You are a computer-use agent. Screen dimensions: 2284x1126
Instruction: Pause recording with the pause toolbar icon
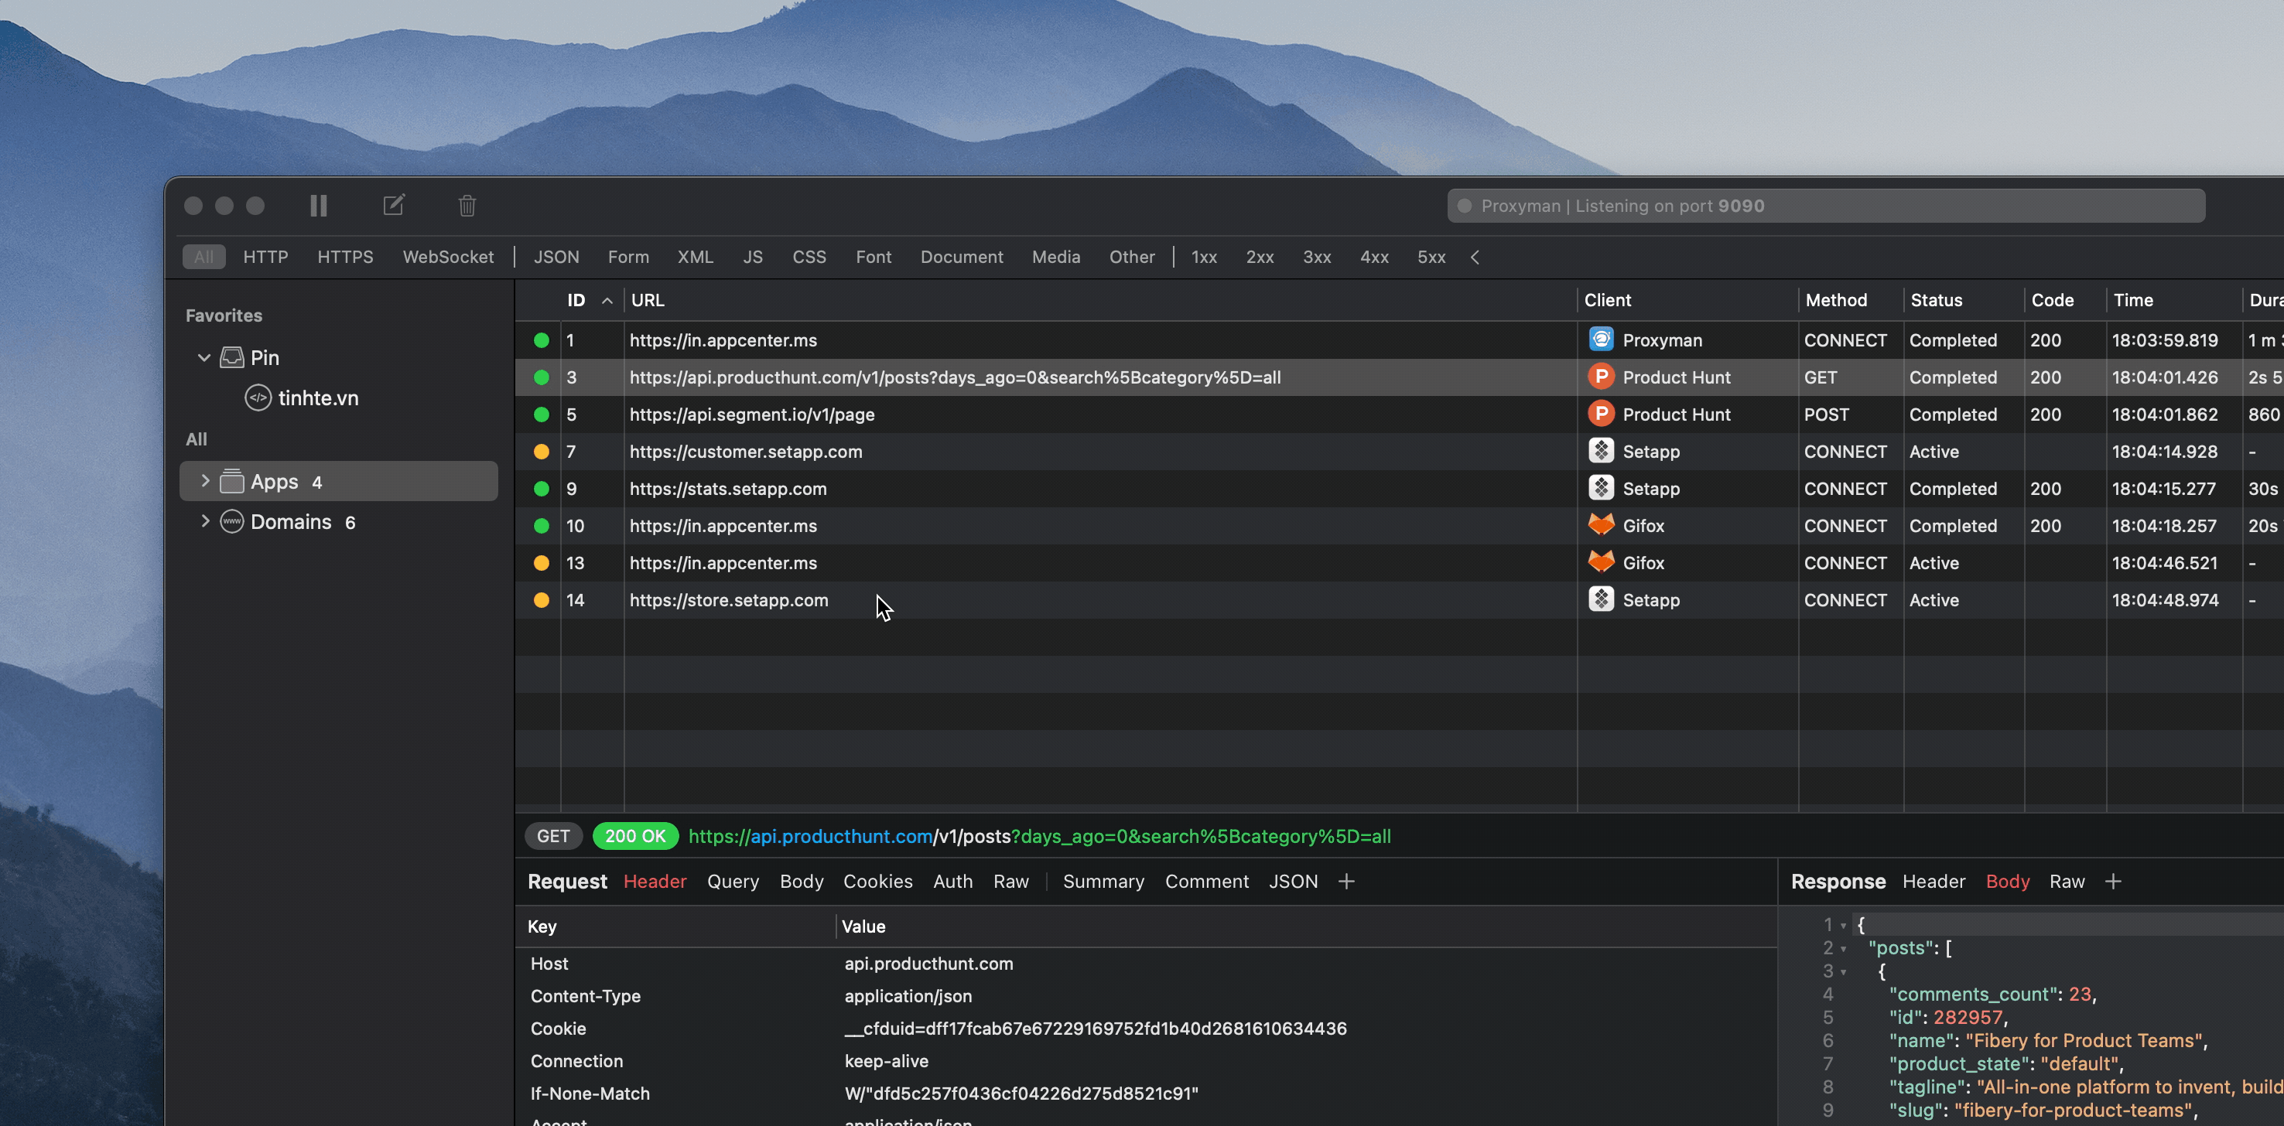318,206
